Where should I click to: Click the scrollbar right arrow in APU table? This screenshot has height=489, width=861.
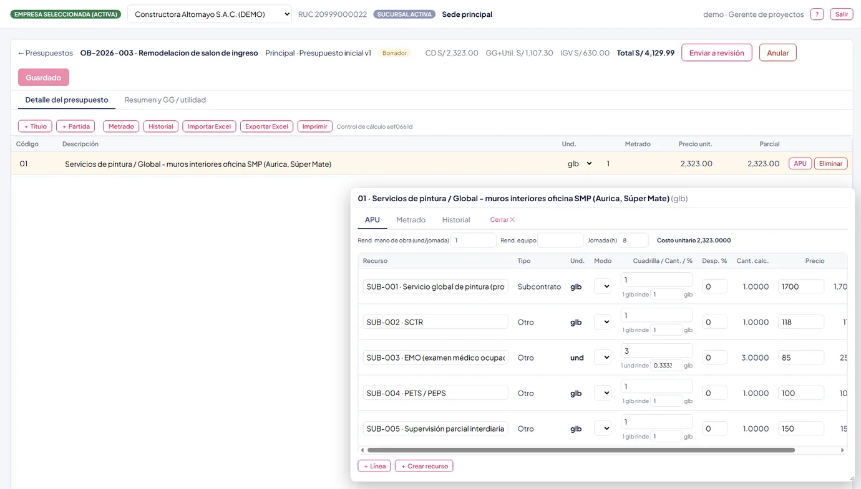coord(842,450)
